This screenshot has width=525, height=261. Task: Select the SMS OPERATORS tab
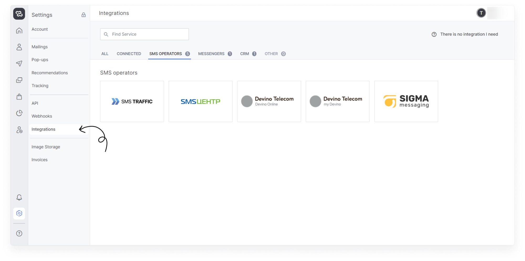tap(170, 54)
